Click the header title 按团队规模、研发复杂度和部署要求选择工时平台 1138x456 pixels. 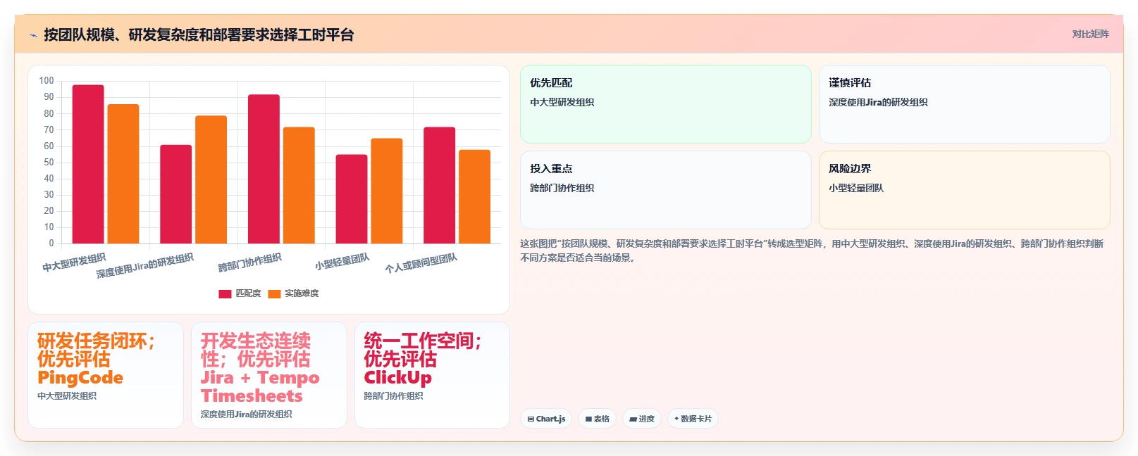pyautogui.click(x=199, y=34)
